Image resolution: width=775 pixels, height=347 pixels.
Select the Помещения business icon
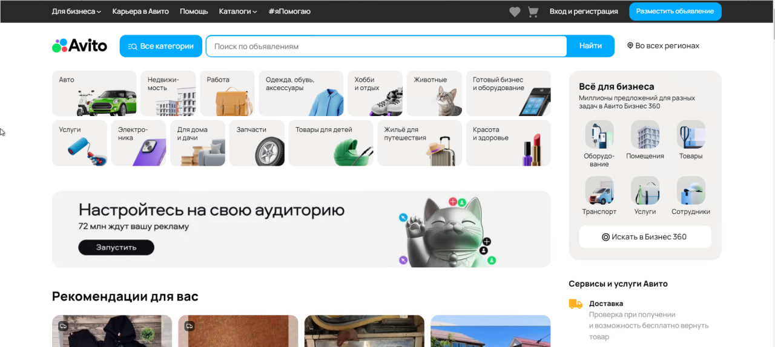(645, 135)
